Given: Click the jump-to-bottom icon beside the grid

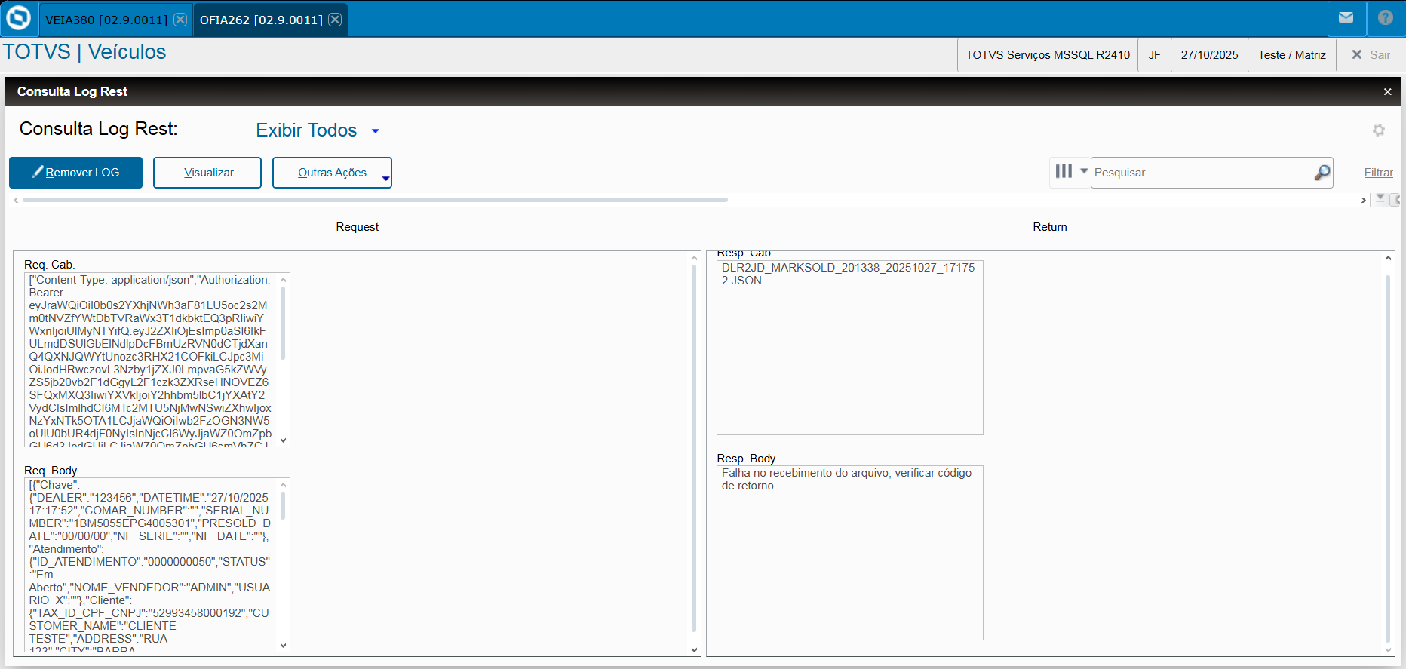Looking at the screenshot, I should point(1380,199).
